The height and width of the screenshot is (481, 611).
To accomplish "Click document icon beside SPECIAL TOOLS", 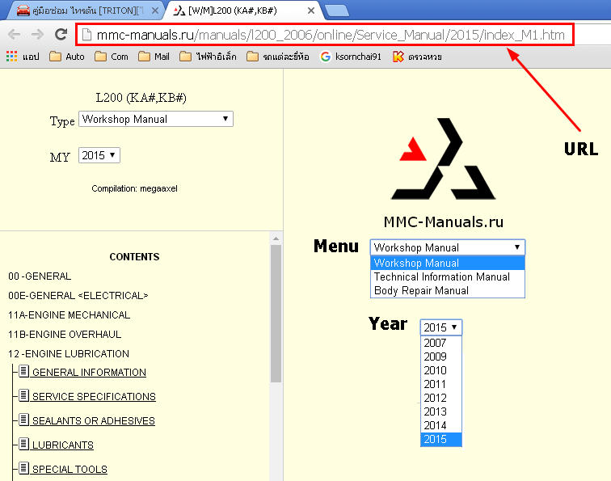I will click(x=23, y=468).
